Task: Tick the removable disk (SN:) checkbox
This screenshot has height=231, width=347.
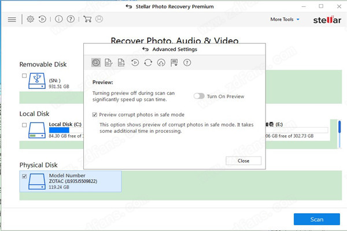Action: (24, 76)
